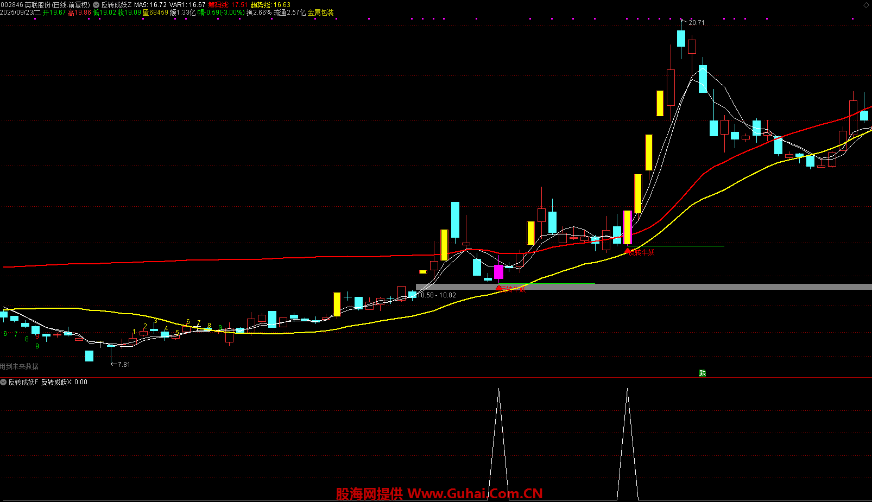Click the magenta candlestick on the chart
This screenshot has width=872, height=502.
click(x=498, y=271)
